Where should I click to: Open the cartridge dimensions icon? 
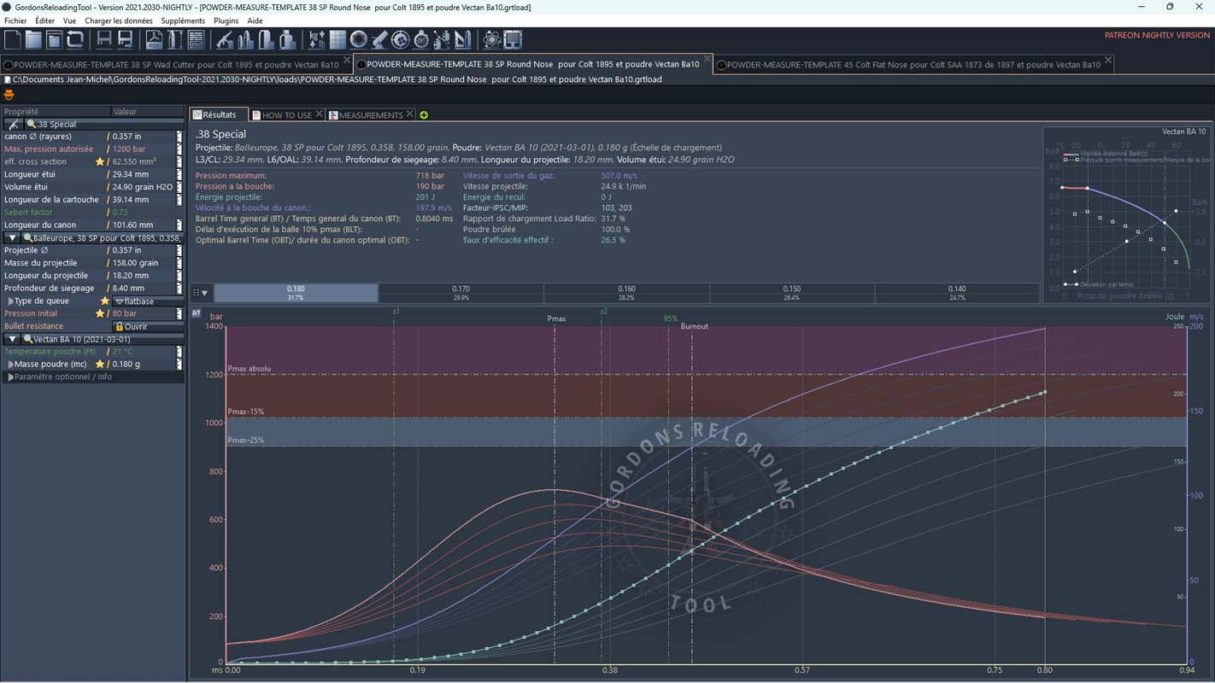(x=175, y=39)
